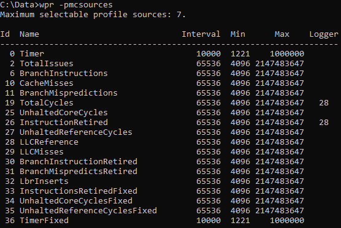Click the Id 0 of the Timer row
The height and width of the screenshot is (228, 341).
click(12, 54)
